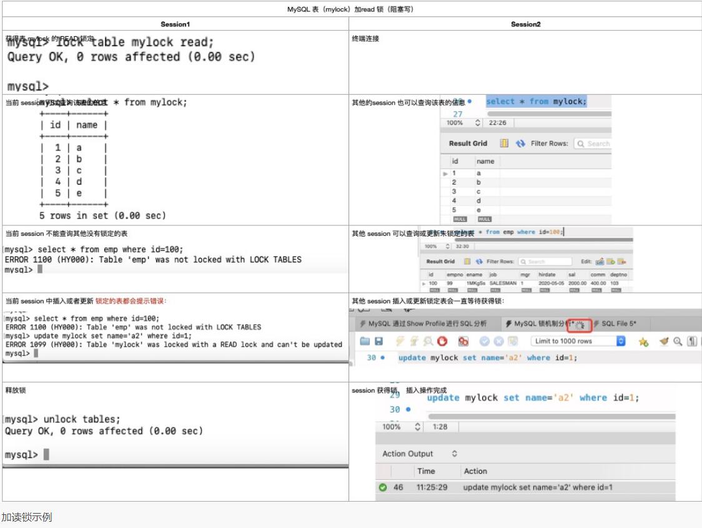Click the yellow star favorite snippet icon
Viewport: 702px width, 528px height.
pos(644,341)
